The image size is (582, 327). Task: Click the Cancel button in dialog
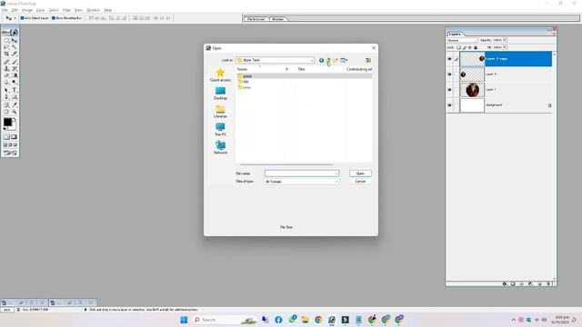pos(360,182)
